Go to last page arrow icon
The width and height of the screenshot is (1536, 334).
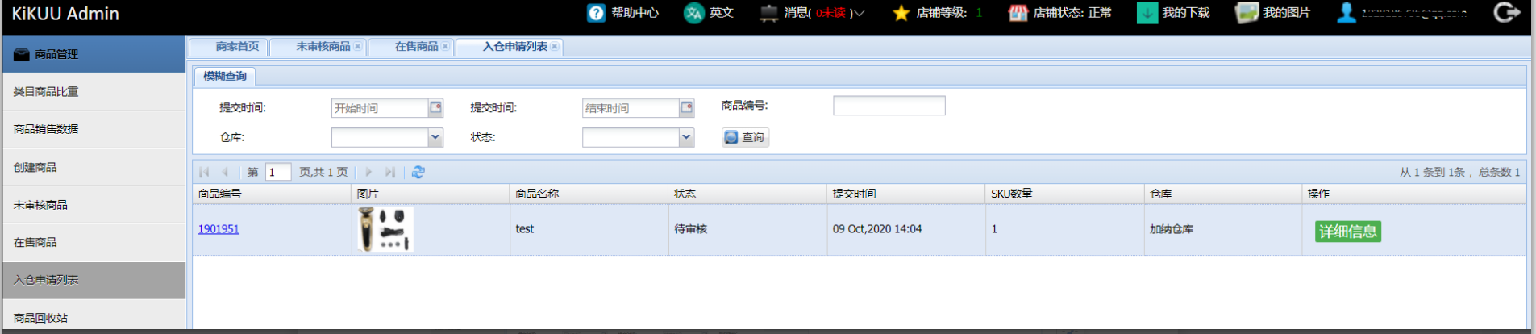[390, 172]
